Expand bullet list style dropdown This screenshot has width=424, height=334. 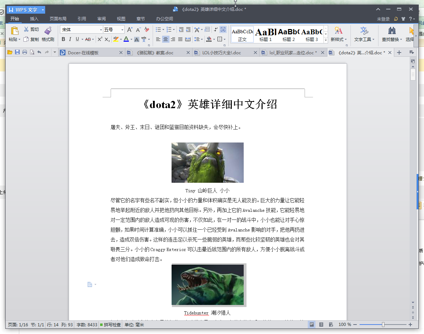tap(164, 30)
